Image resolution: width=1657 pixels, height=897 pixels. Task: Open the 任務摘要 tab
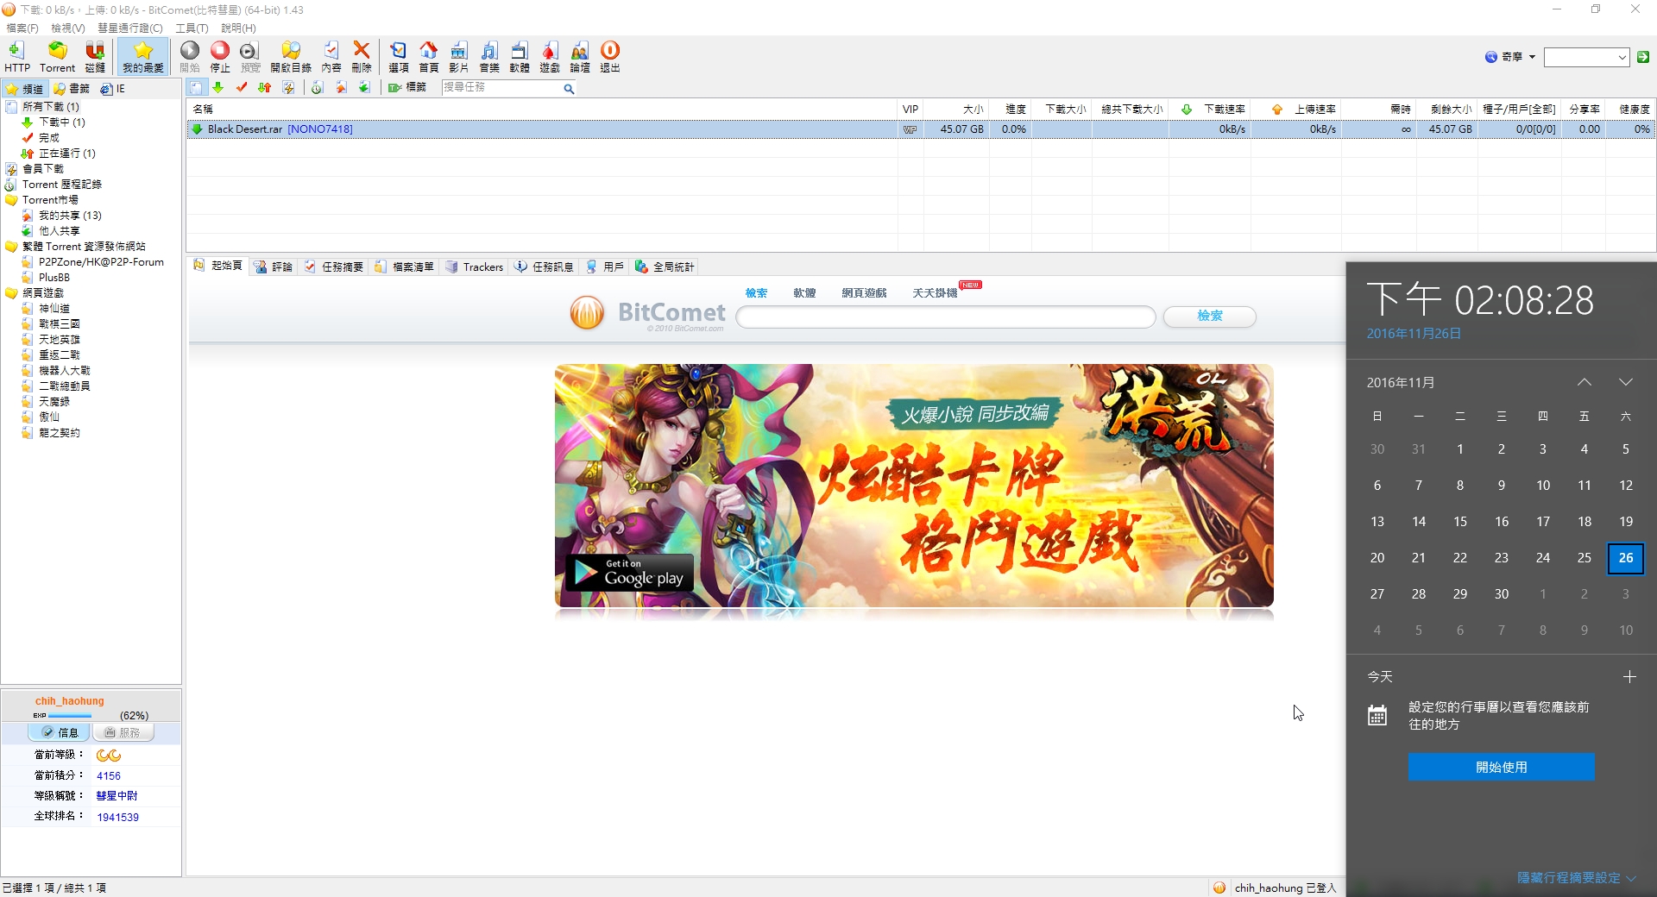click(334, 267)
